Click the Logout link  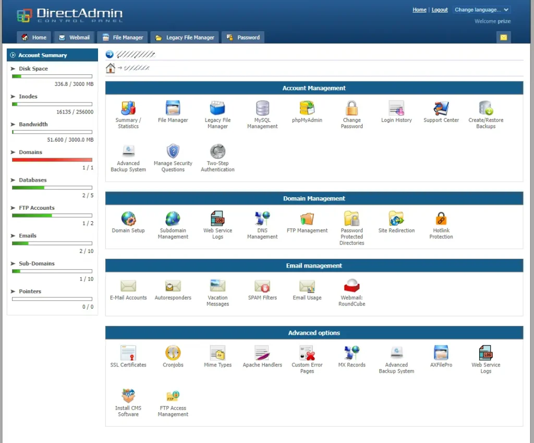pyautogui.click(x=440, y=10)
